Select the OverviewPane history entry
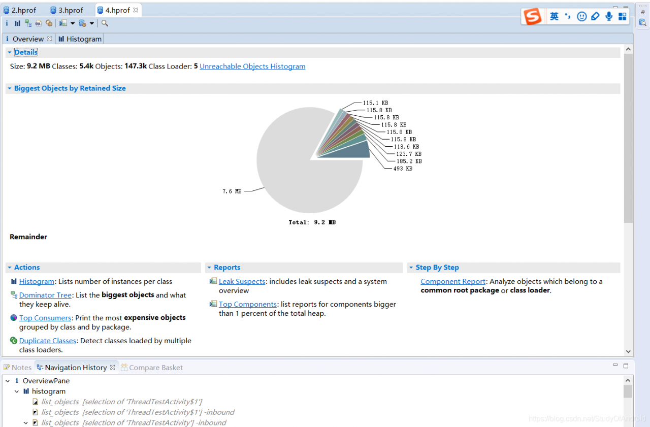Viewport: 650px width, 427px height. pyautogui.click(x=46, y=381)
